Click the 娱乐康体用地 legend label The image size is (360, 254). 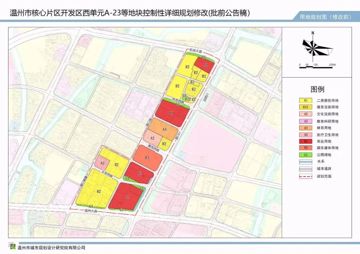click(x=328, y=148)
